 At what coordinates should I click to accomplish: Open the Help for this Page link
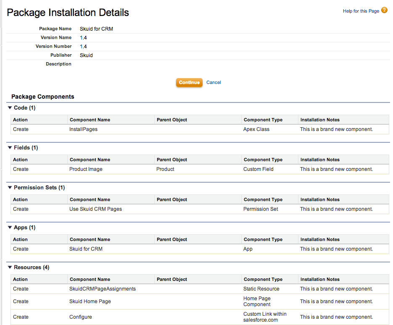point(361,11)
